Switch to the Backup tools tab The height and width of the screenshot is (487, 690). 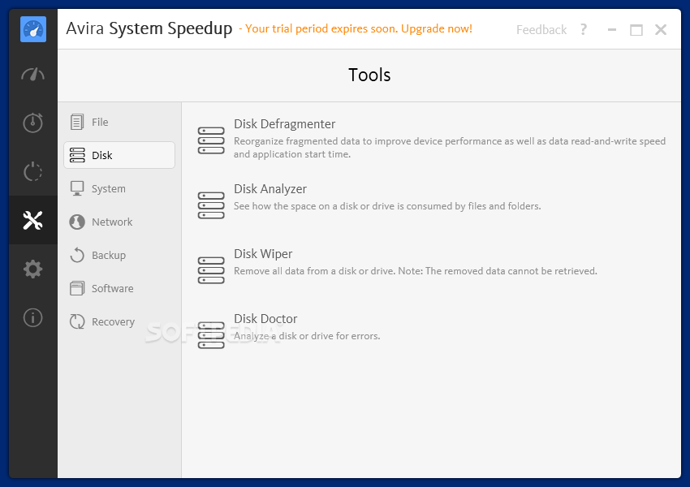pyautogui.click(x=119, y=255)
